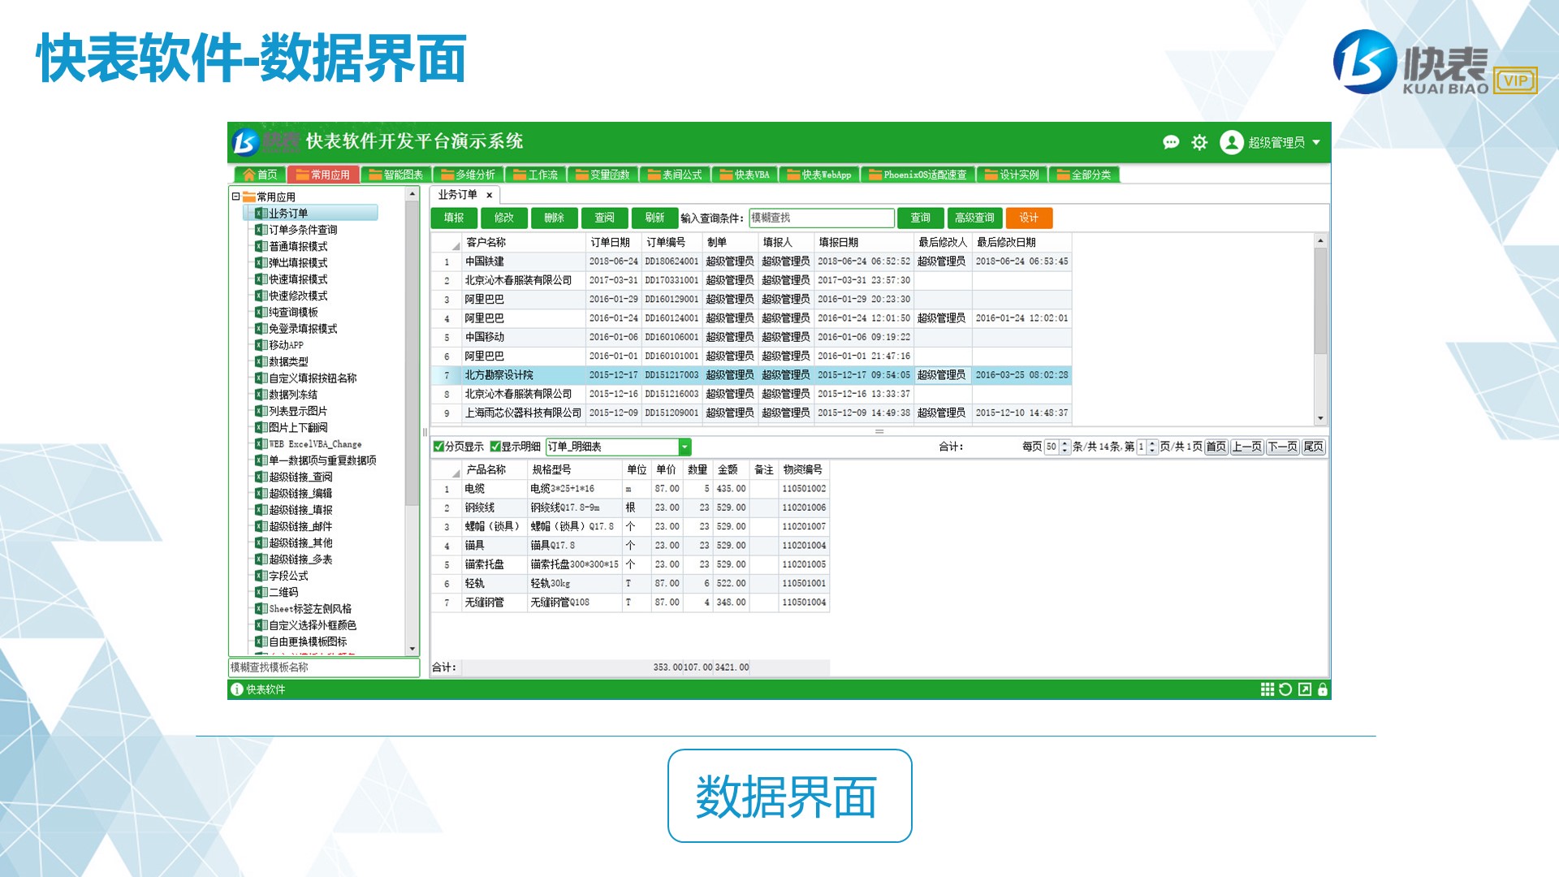Increase the 每页 50 page size stepper
Viewport: 1559px width, 877px height.
[1065, 443]
